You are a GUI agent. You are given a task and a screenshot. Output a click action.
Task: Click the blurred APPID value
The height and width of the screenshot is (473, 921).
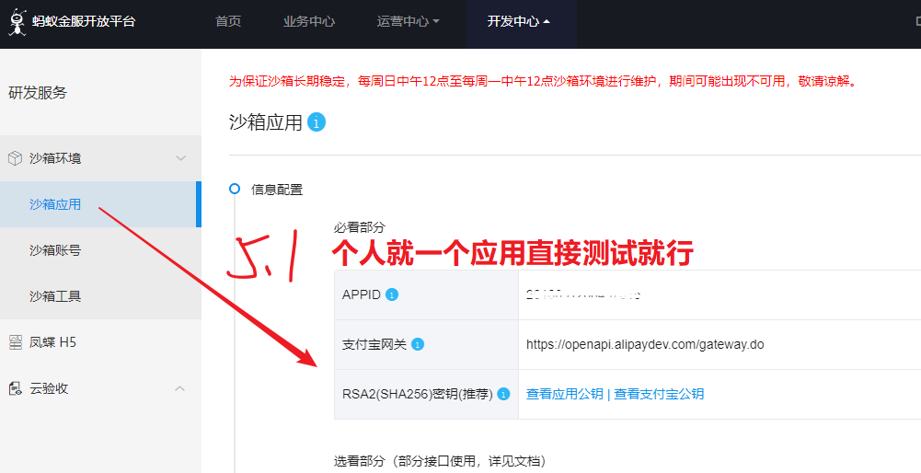click(583, 295)
